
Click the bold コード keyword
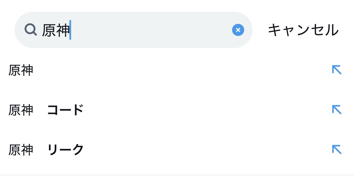click(65, 110)
